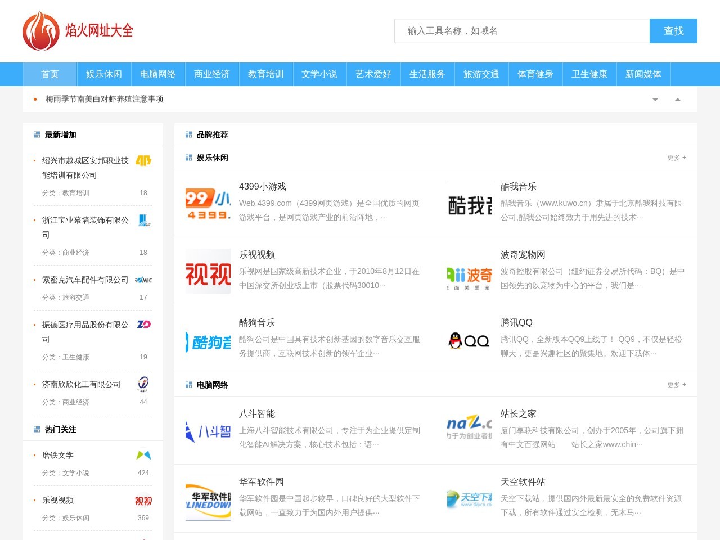Show next news item with down arrow

pyautogui.click(x=655, y=99)
